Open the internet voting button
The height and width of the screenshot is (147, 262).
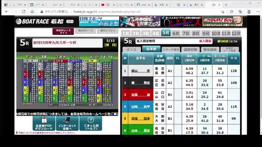point(67,123)
